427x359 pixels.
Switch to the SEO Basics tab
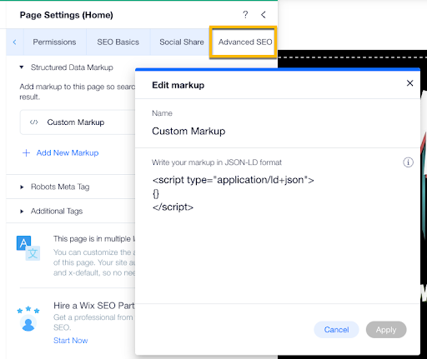pos(118,42)
